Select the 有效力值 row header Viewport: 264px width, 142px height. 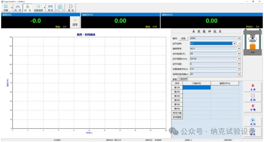pyautogui.click(x=177, y=113)
